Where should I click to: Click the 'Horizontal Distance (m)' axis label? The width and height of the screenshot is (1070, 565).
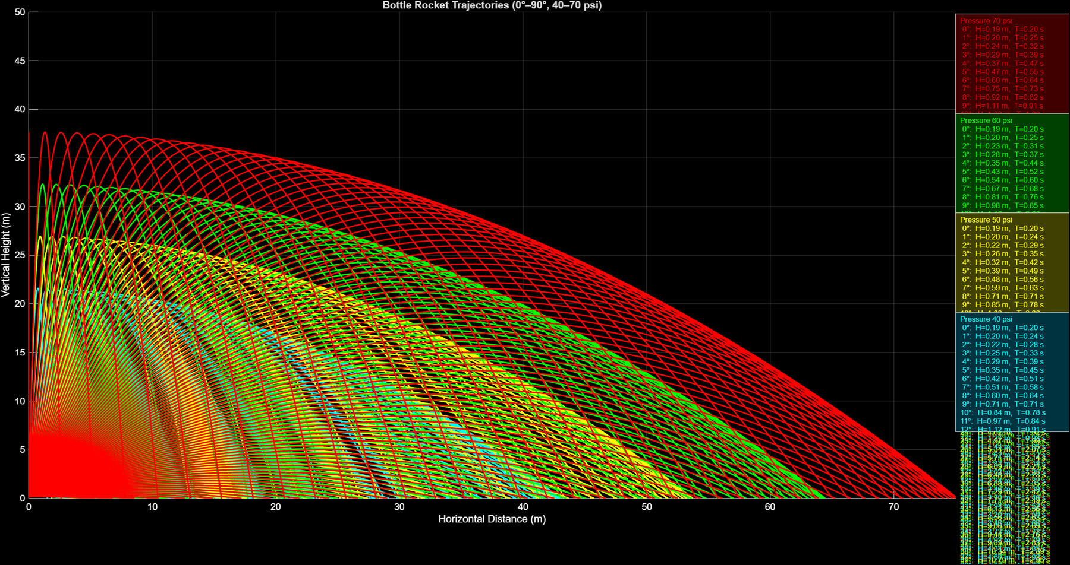(x=492, y=519)
